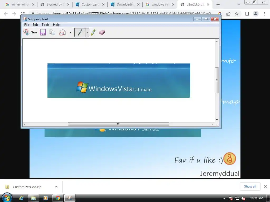Open Chrome side panel icon
Viewport: 270px width, 202px height.
click(x=247, y=14)
